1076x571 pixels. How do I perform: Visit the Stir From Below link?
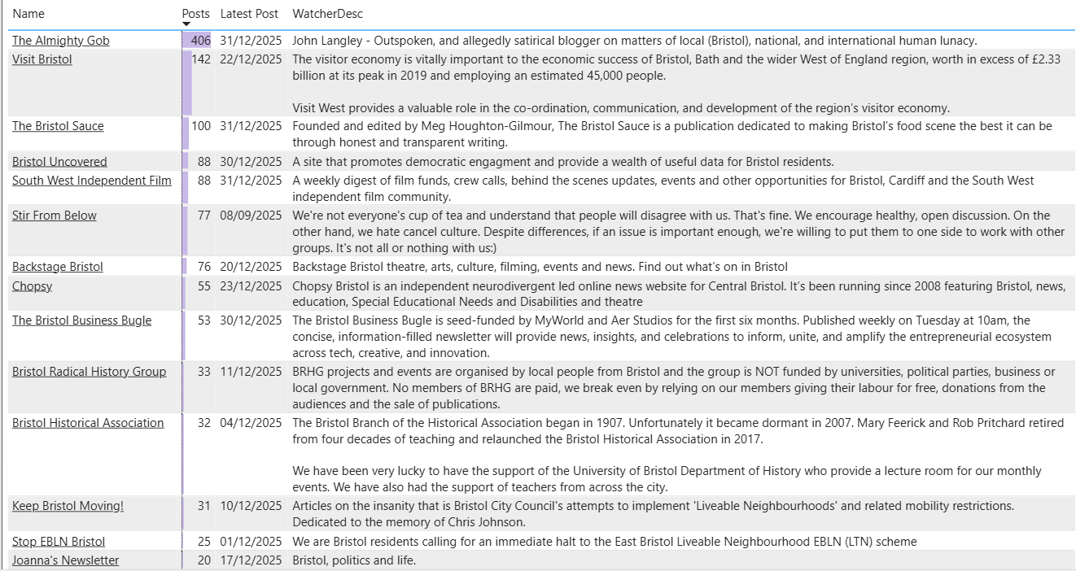click(54, 216)
